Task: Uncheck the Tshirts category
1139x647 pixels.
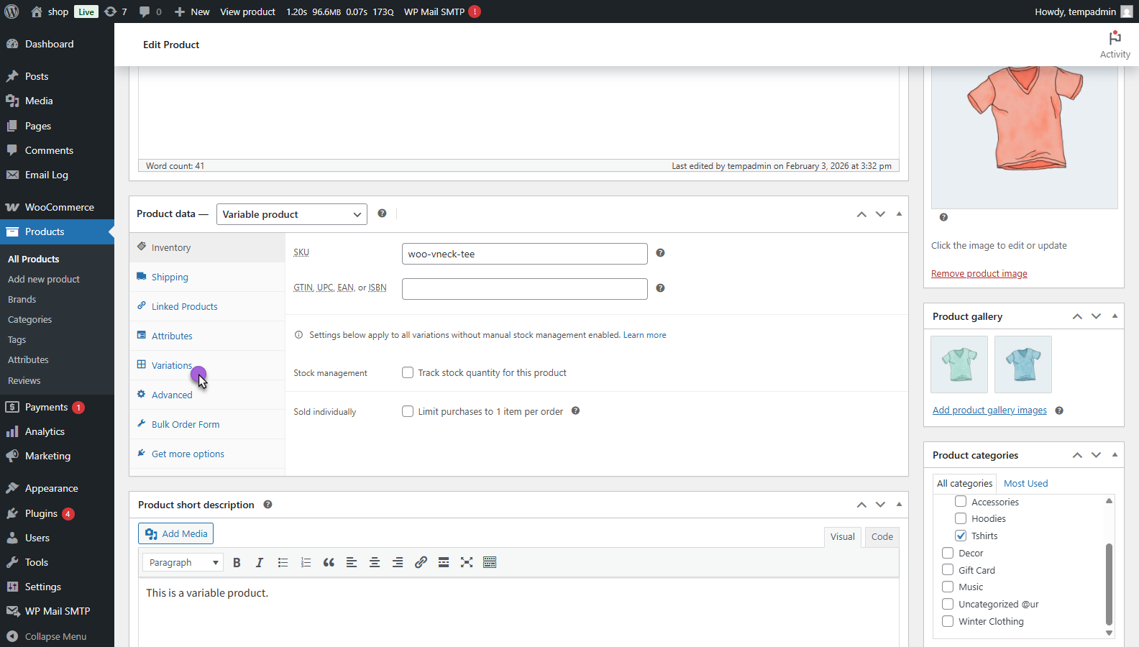Action: click(961, 536)
